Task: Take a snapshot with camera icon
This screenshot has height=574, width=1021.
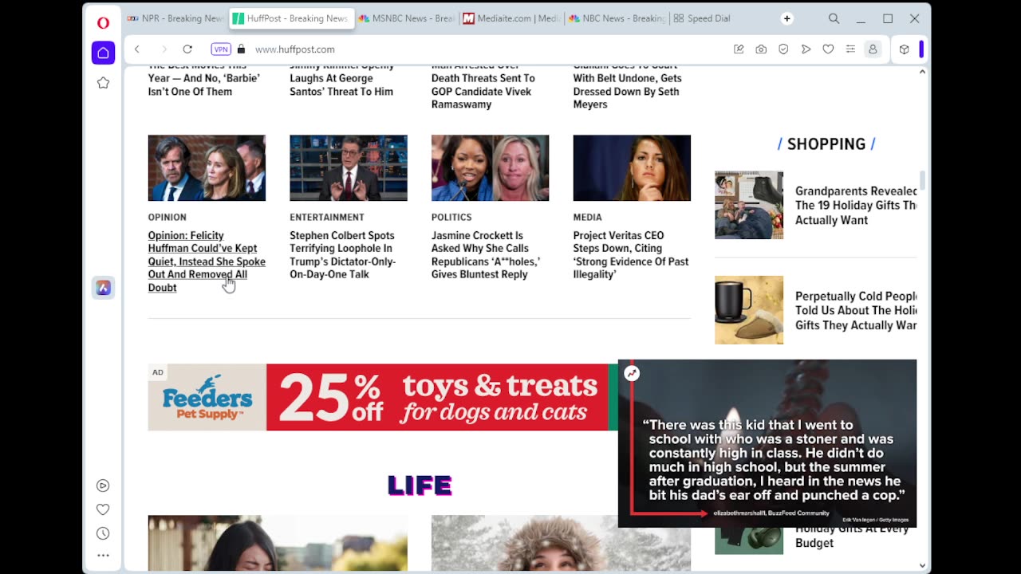Action: coord(761,49)
